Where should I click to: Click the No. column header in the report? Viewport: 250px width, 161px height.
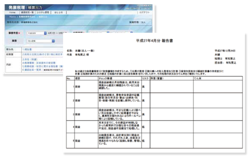[70, 79]
